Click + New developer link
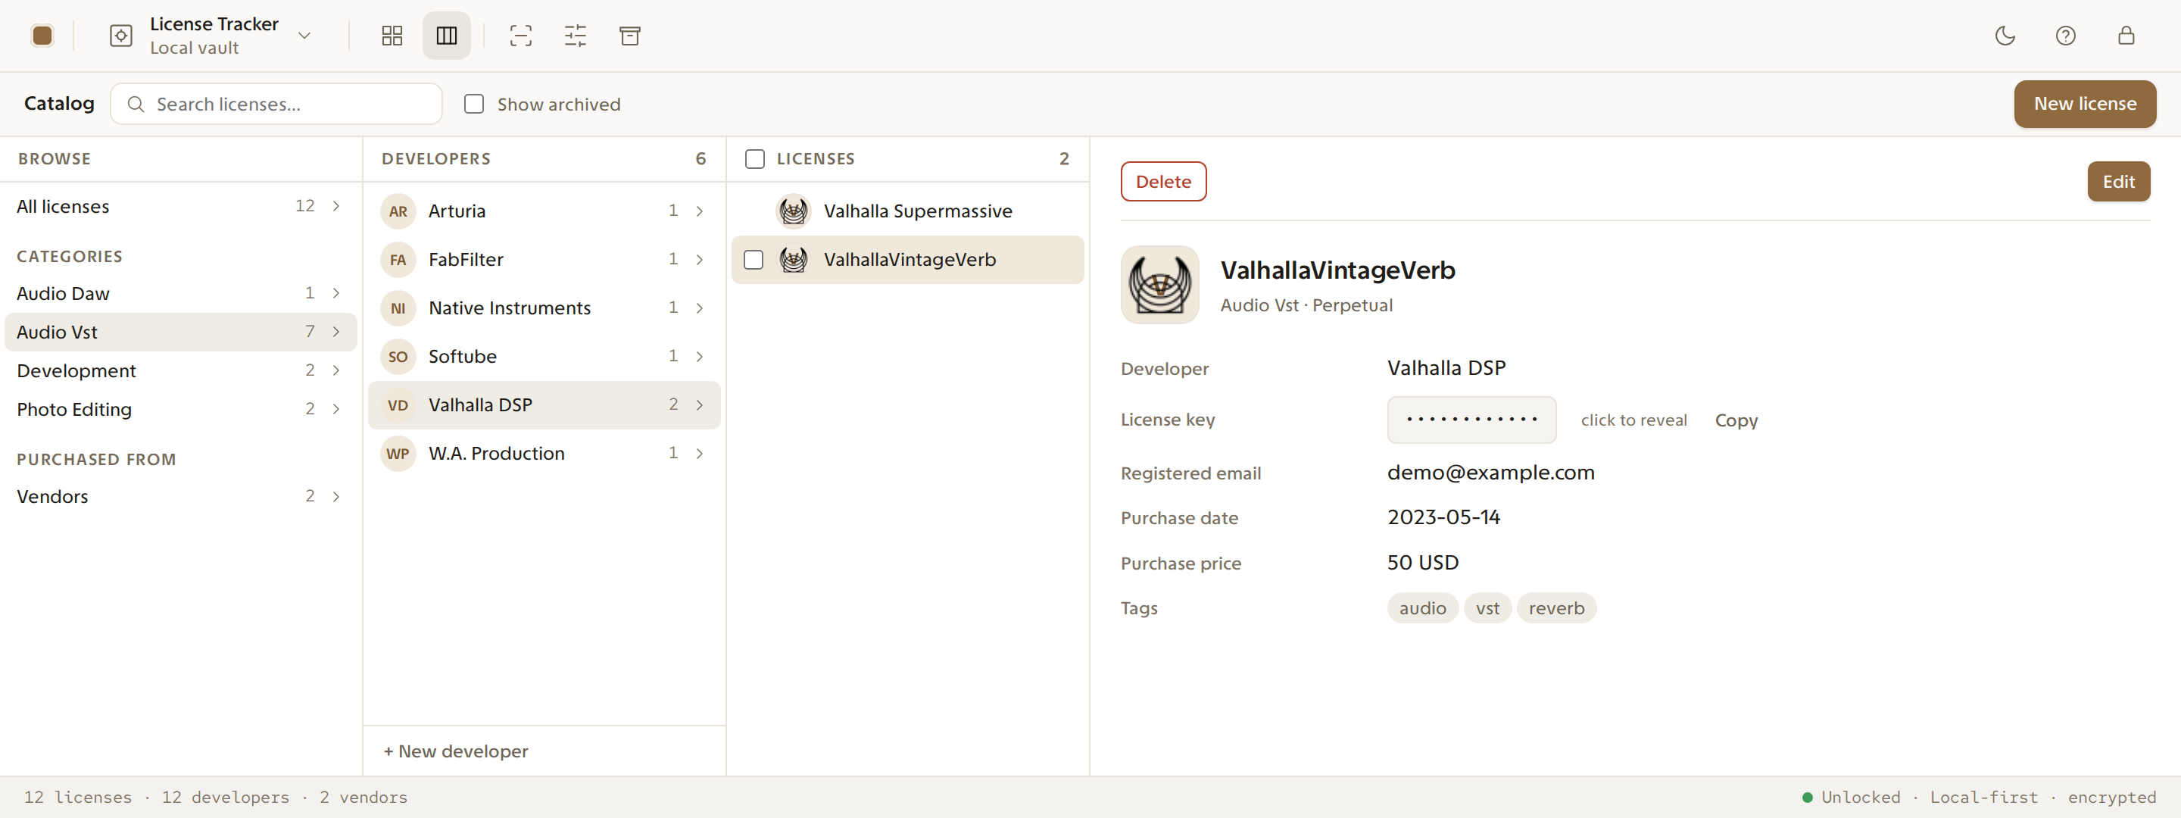Screen dimensions: 2181x818 point(455,751)
